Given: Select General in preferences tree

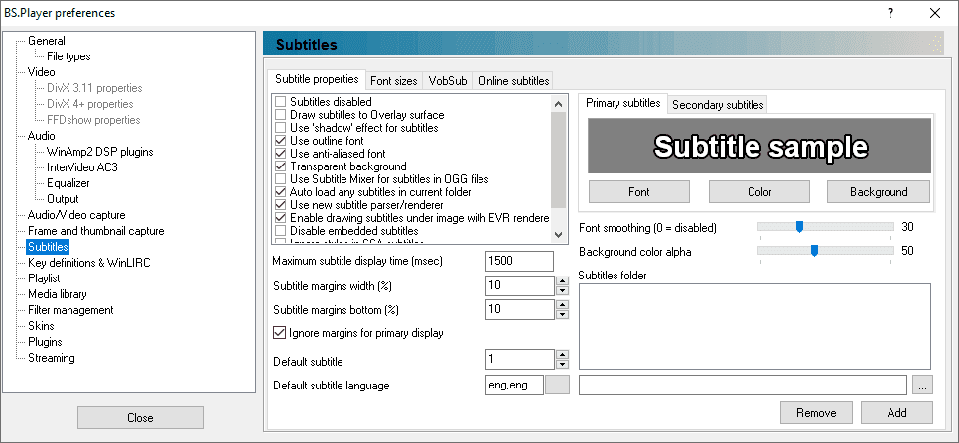Looking at the screenshot, I should tap(47, 41).
